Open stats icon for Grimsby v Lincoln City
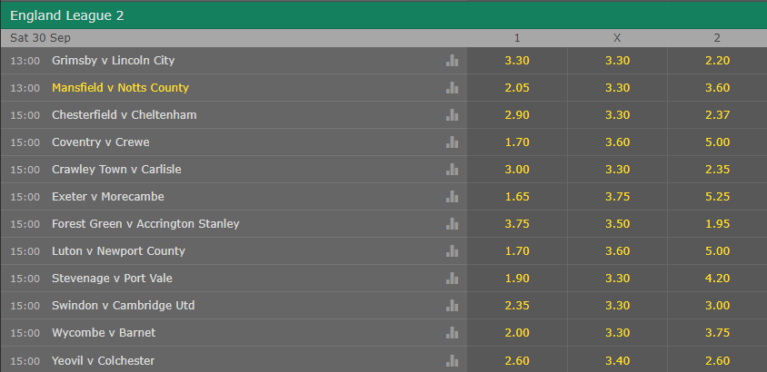 click(452, 61)
